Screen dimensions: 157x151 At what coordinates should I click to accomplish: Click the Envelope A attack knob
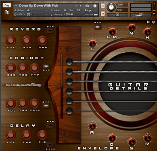(x=92, y=126)
